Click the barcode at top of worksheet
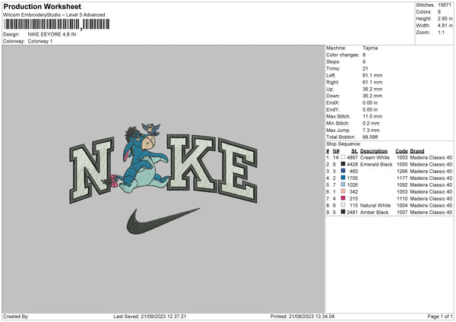This screenshot has width=456, height=322. tap(57, 24)
